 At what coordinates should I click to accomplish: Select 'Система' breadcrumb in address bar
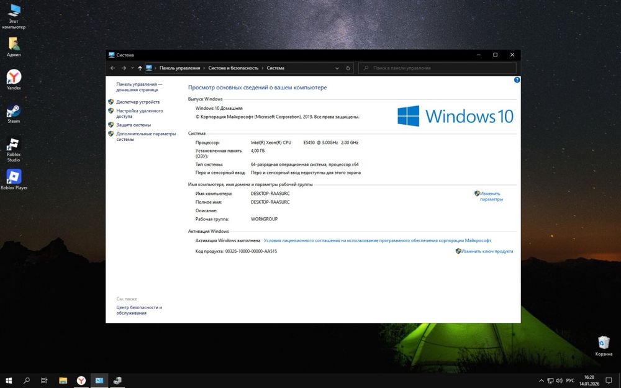[x=275, y=68]
